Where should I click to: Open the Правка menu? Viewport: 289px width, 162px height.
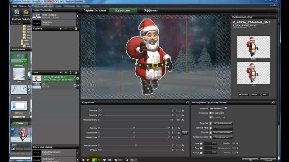[22, 6]
